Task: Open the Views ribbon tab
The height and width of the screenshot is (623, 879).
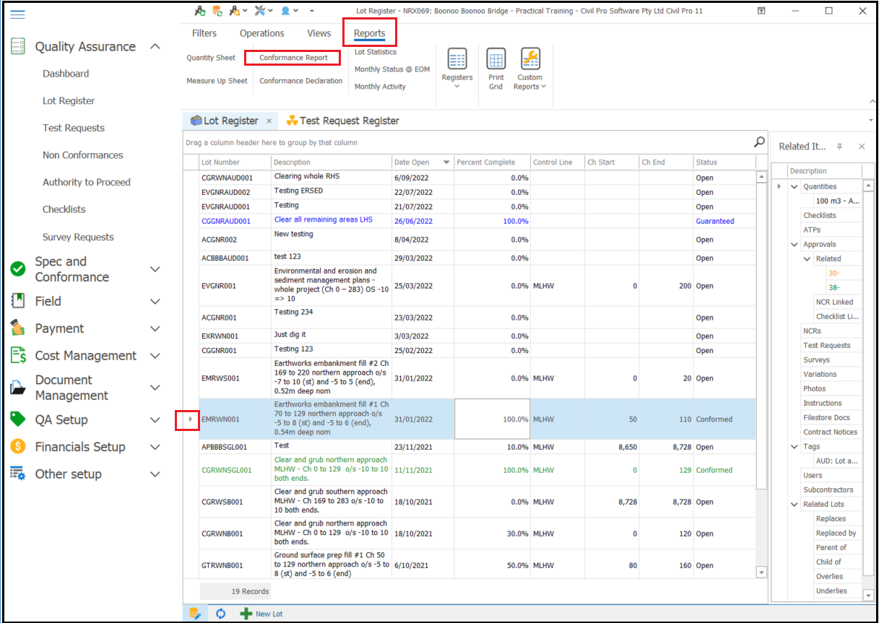Action: [319, 33]
